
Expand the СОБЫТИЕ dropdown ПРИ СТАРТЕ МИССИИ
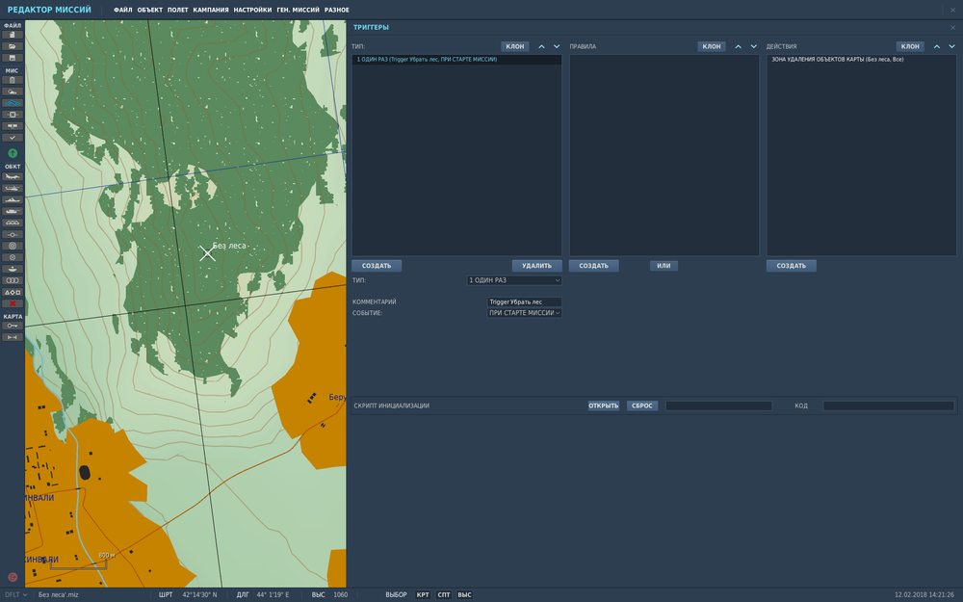pos(524,313)
